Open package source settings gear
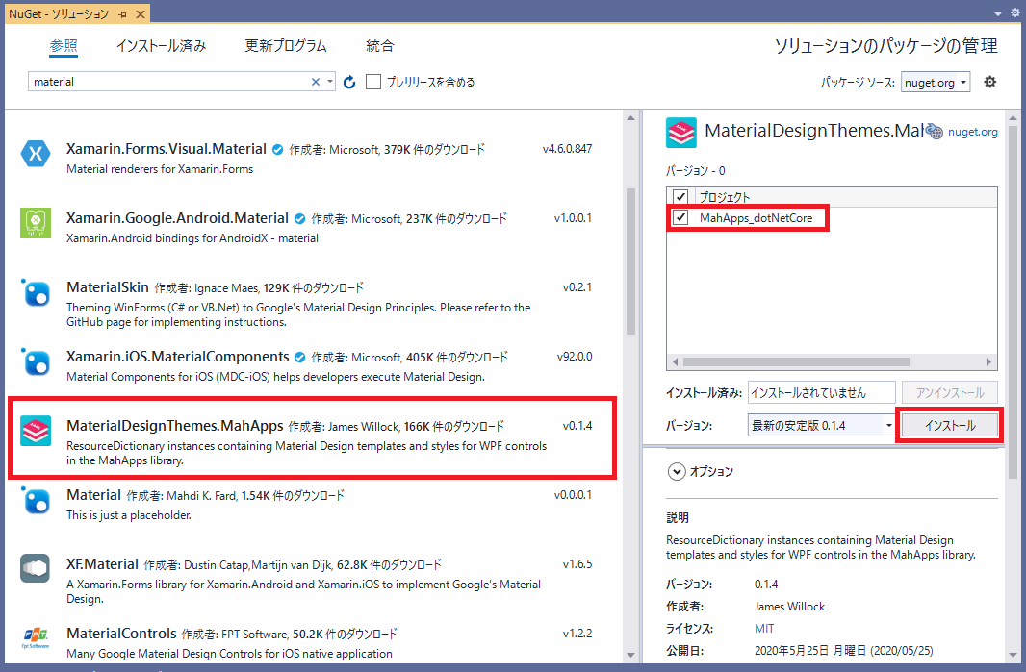The image size is (1026, 672). 990,82
